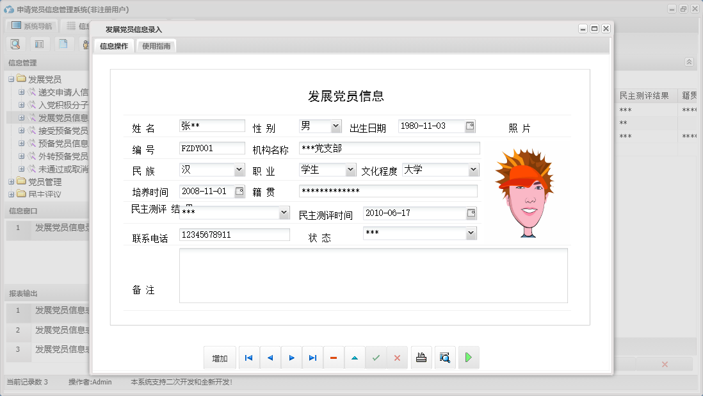Select the 信息操作 tab
This screenshot has height=396, width=703.
[114, 46]
